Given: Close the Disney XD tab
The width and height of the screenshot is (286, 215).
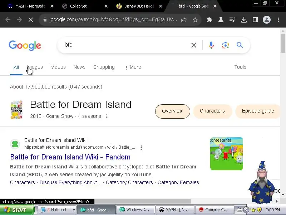Looking at the screenshot, I should pos(161,6).
